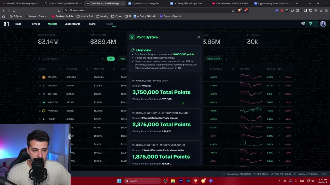330x185 pixels.
Task: Open the Portfolio page
Action: tap(35, 24)
